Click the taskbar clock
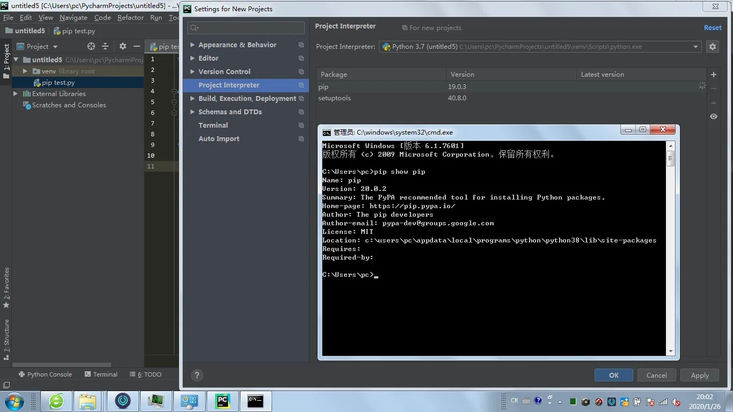Viewport: 733px width, 412px height. pyautogui.click(x=705, y=402)
